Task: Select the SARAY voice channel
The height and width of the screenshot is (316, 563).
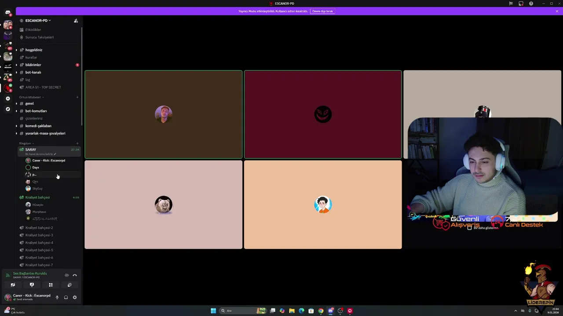Action: (31, 150)
